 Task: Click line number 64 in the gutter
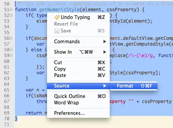click(7, 84)
